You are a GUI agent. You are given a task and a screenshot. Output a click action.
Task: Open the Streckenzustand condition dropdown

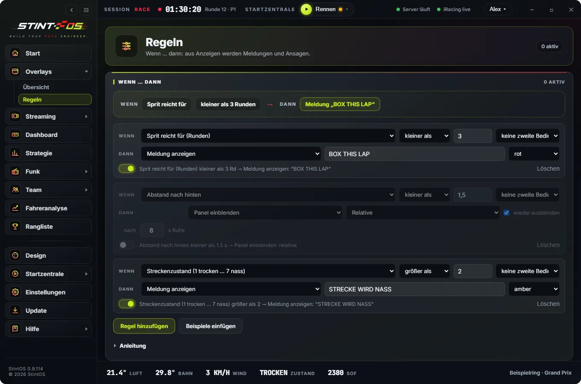tap(268, 271)
